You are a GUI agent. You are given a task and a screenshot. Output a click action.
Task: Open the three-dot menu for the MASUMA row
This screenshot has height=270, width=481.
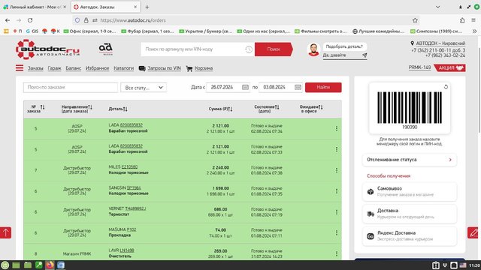[x=337, y=232]
